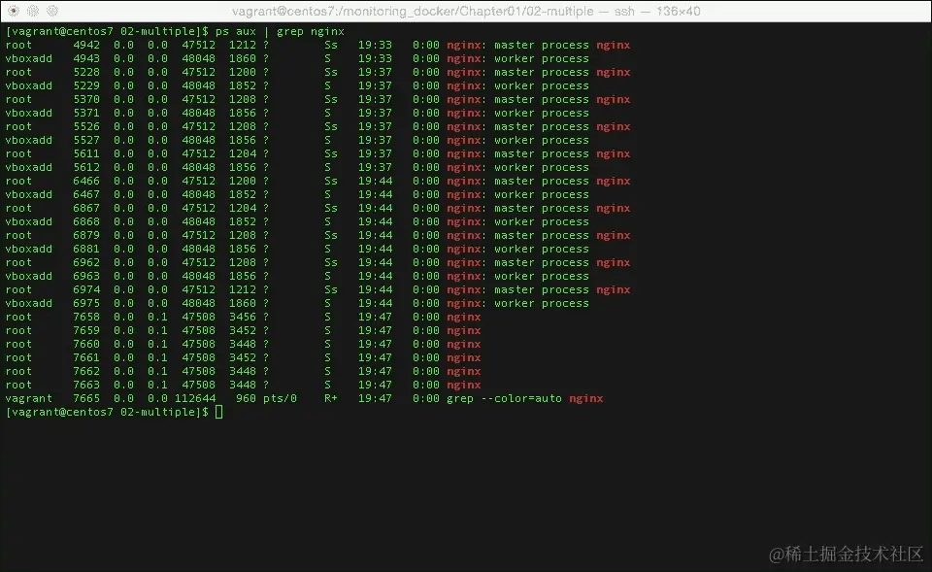
Task: Click 'grep --color=auto' command text
Action: coord(504,399)
